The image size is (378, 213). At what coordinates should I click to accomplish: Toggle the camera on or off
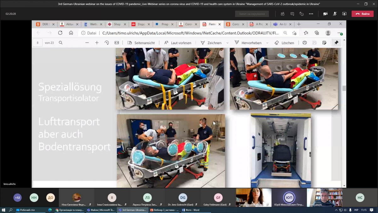pyautogui.click(x=325, y=14)
